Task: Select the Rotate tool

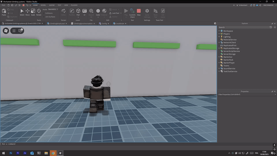Action: 39,12
